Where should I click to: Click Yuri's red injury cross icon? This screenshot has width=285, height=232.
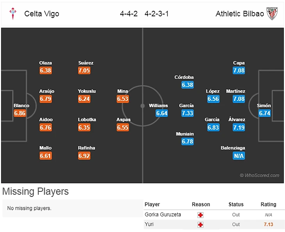click(201, 225)
